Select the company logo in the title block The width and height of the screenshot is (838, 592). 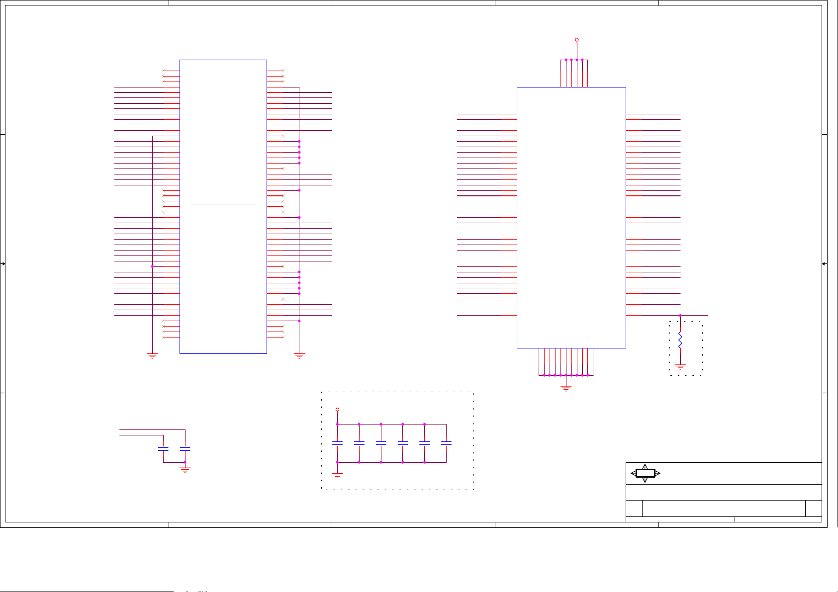click(645, 473)
